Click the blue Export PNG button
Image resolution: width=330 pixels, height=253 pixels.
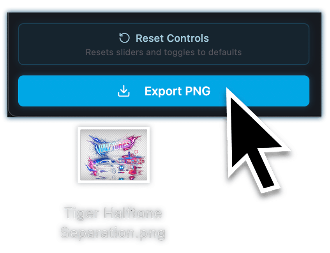[x=164, y=91]
